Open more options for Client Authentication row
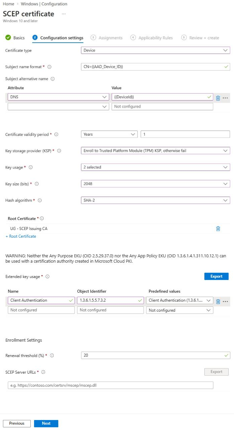The height and width of the screenshot is (430, 234). [225, 301]
